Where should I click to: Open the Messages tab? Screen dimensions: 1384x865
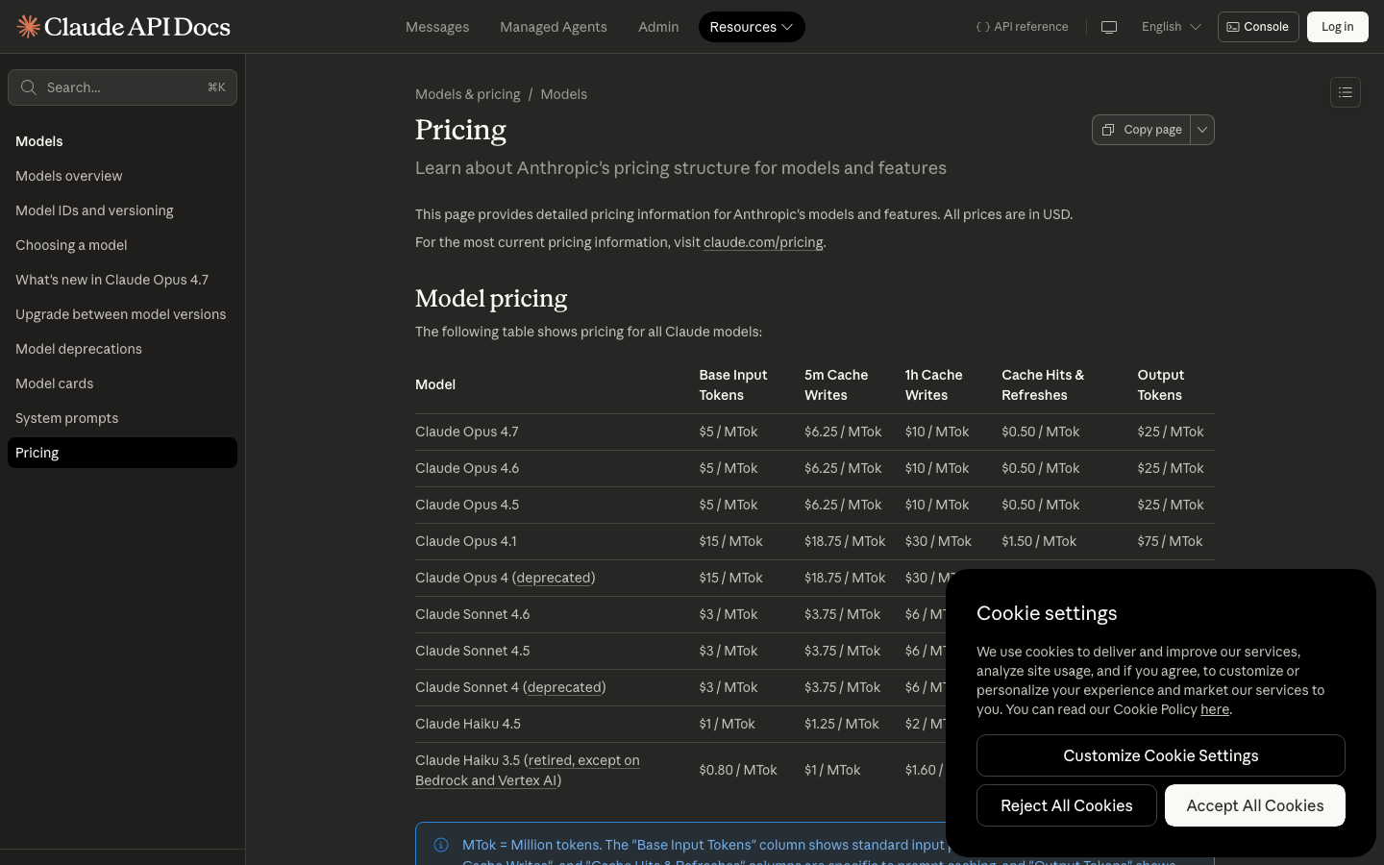[x=437, y=27]
